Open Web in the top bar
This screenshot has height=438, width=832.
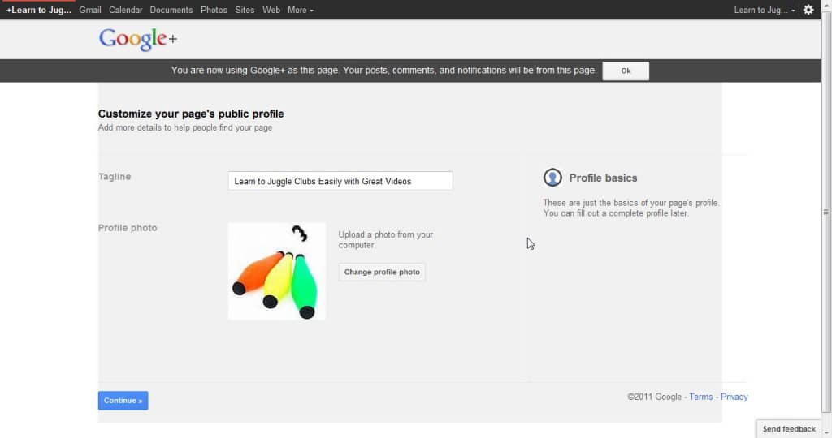(x=271, y=10)
